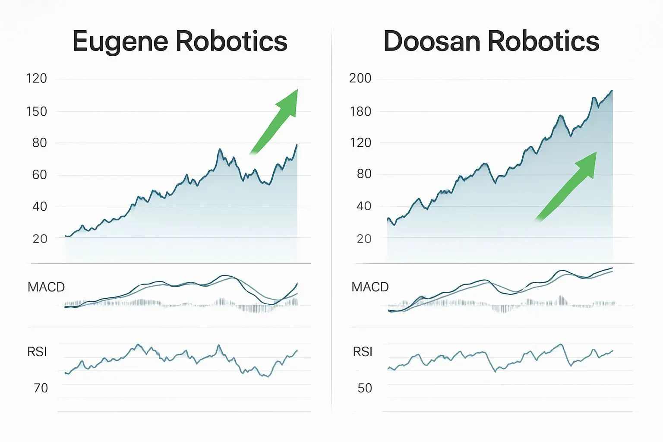Click the 120 axis label on Doosan chart
Screen dimensions: 663x442
(x=360, y=142)
